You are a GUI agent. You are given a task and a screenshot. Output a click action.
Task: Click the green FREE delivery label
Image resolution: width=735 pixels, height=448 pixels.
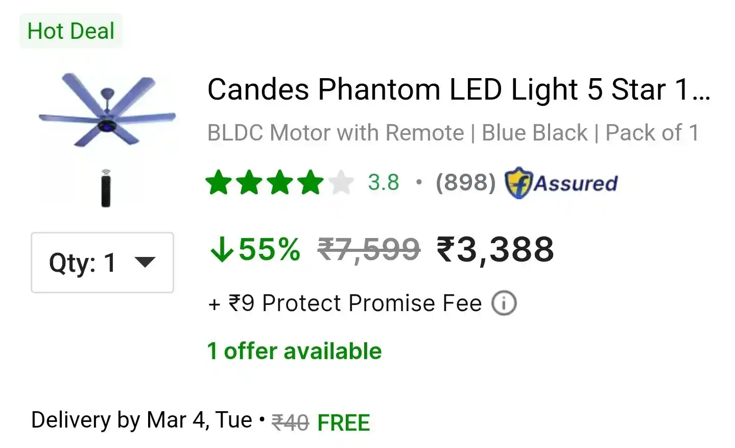click(x=343, y=423)
